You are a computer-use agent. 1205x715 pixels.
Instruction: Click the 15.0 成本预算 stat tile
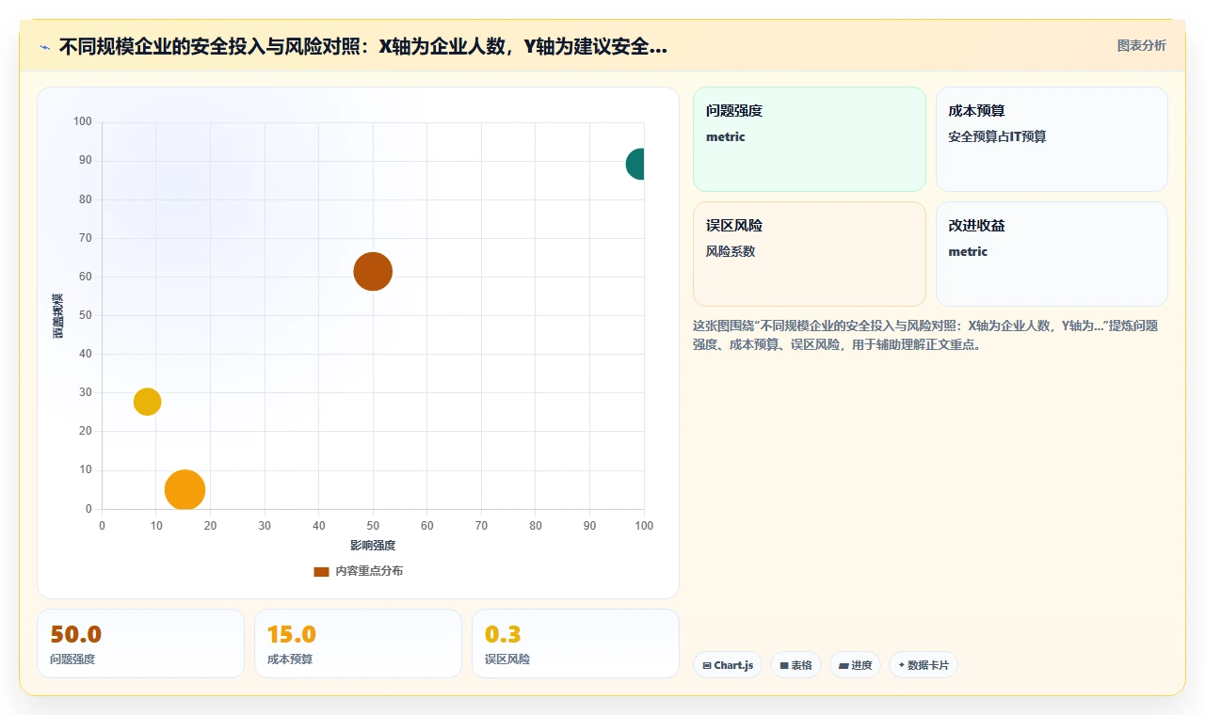[358, 643]
